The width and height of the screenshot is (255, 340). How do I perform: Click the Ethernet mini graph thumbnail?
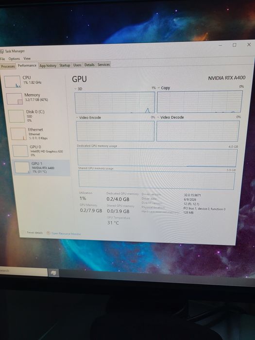(x=18, y=134)
